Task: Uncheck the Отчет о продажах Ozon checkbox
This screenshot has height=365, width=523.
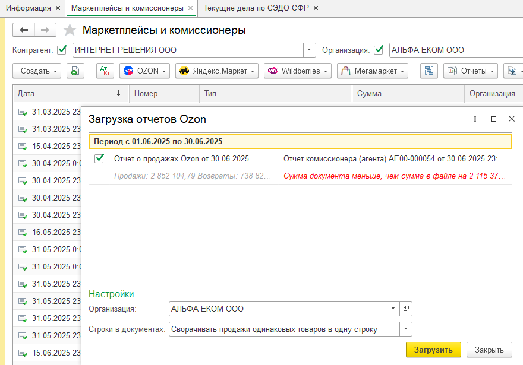Action: [x=99, y=158]
